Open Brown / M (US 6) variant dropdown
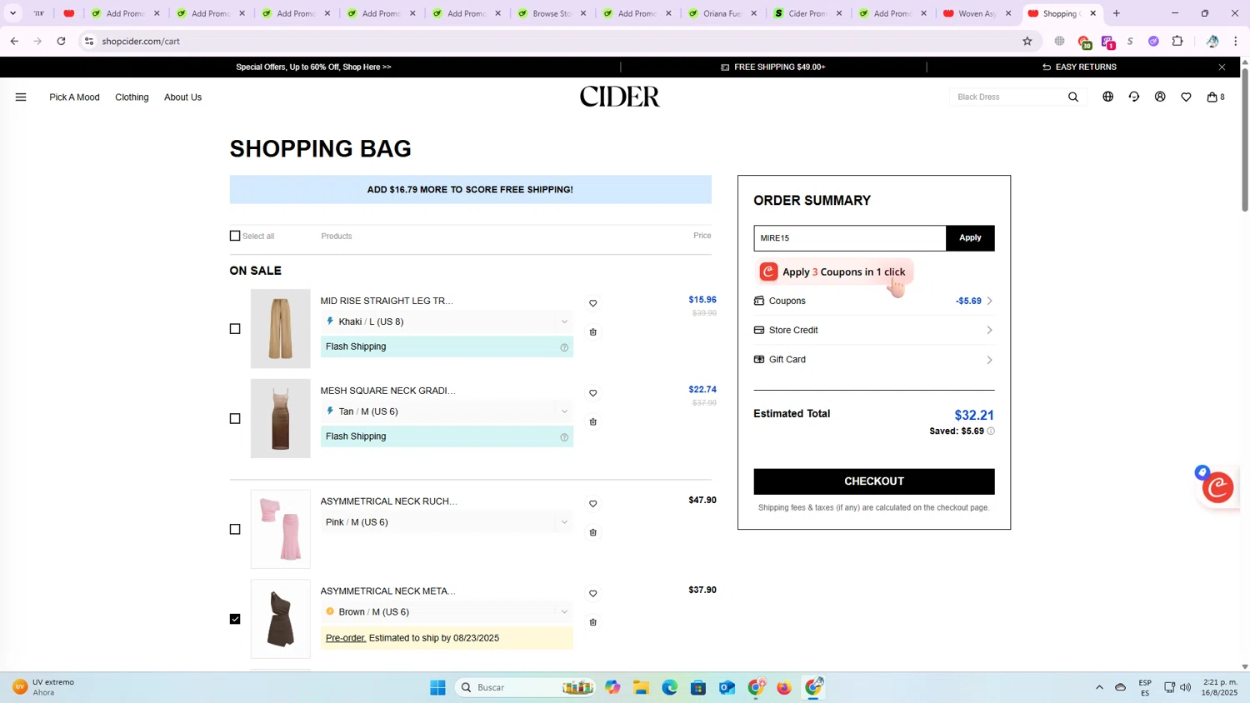The height and width of the screenshot is (703, 1250). tap(447, 612)
